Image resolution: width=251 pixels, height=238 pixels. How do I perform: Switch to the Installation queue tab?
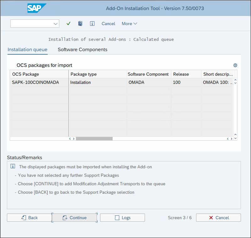[27, 50]
